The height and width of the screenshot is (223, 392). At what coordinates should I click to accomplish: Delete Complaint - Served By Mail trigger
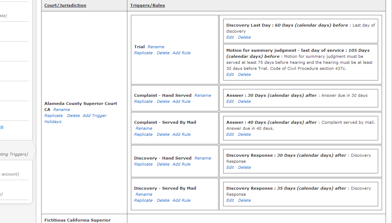click(163, 134)
